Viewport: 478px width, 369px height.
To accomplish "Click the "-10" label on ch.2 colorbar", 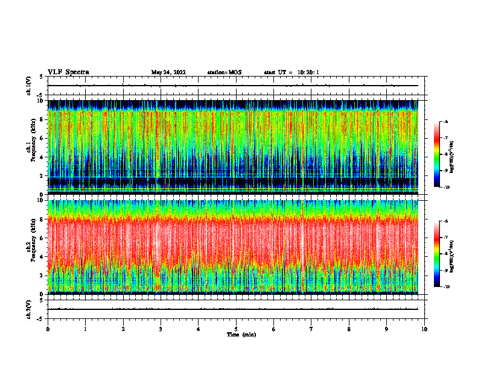I will [447, 286].
